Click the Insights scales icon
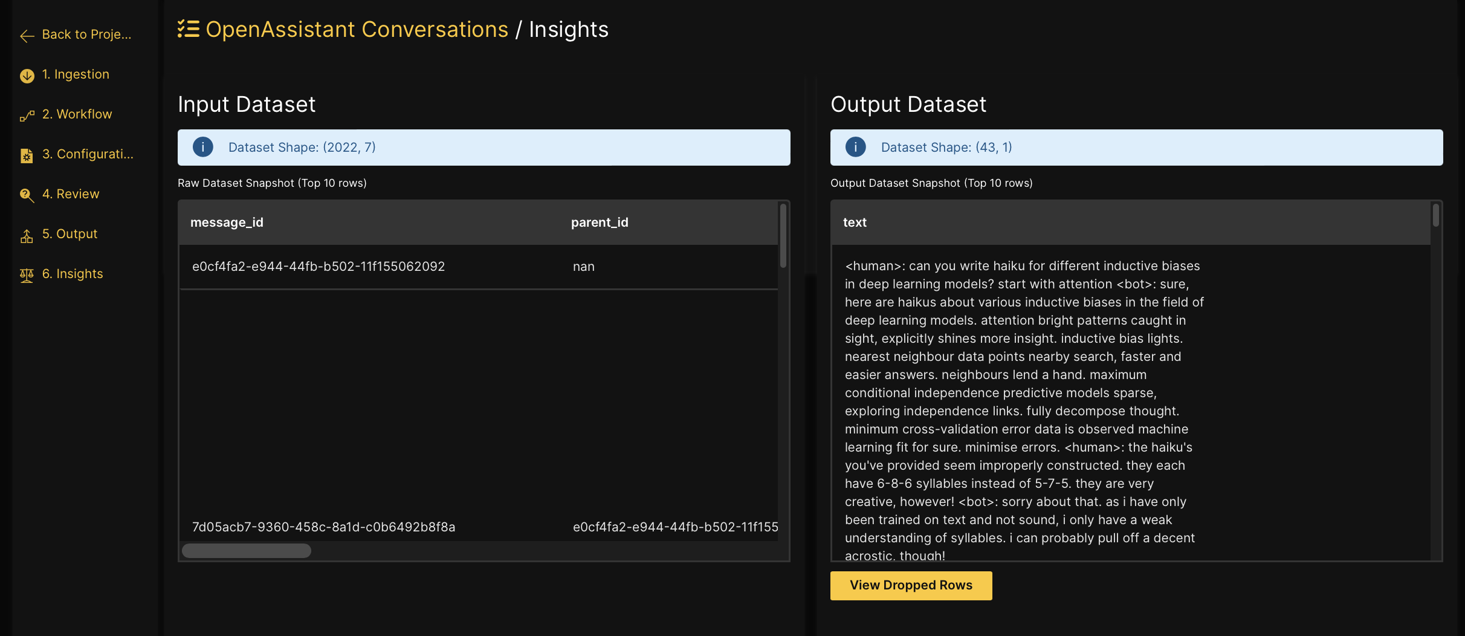The image size is (1465, 636). 27,276
